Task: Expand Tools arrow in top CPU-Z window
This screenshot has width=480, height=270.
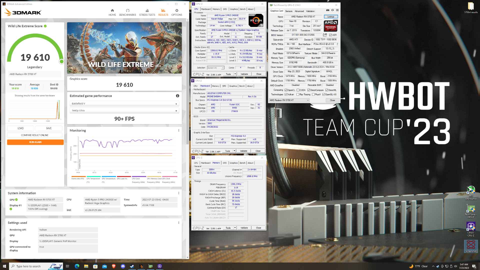Action: pos(235,74)
